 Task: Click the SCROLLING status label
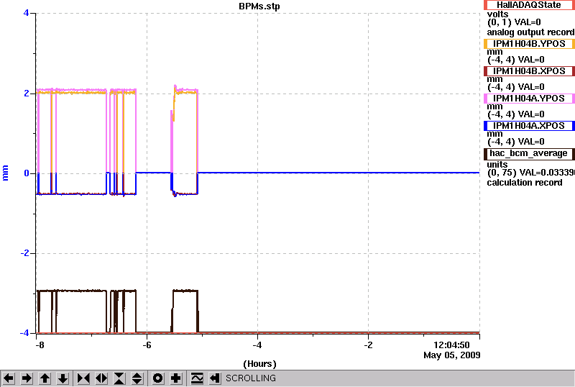click(251, 378)
